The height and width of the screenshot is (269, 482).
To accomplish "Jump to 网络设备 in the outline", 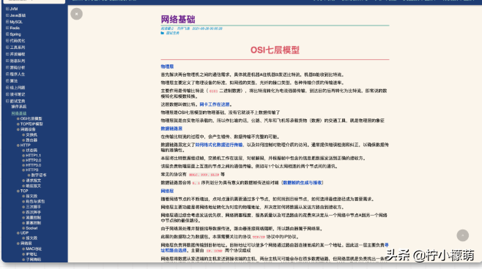I will click(x=28, y=129).
